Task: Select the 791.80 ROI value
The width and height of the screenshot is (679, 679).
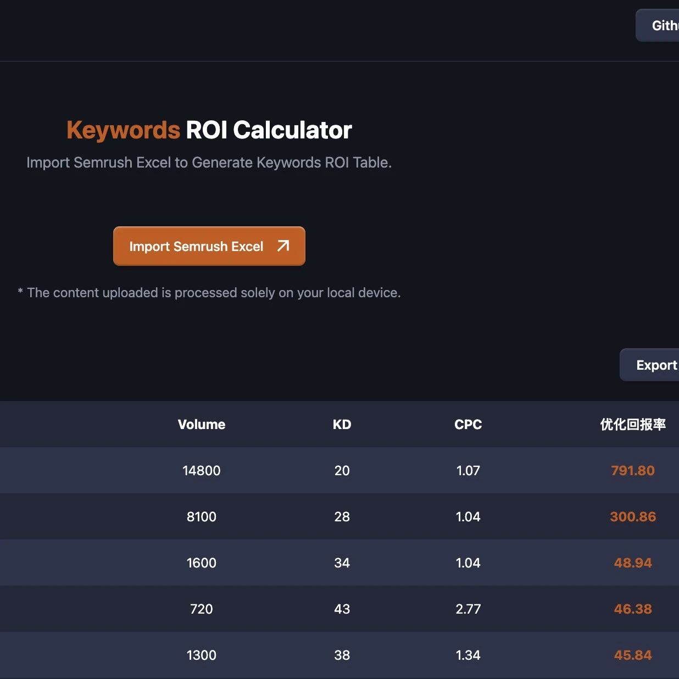Action: coord(633,470)
